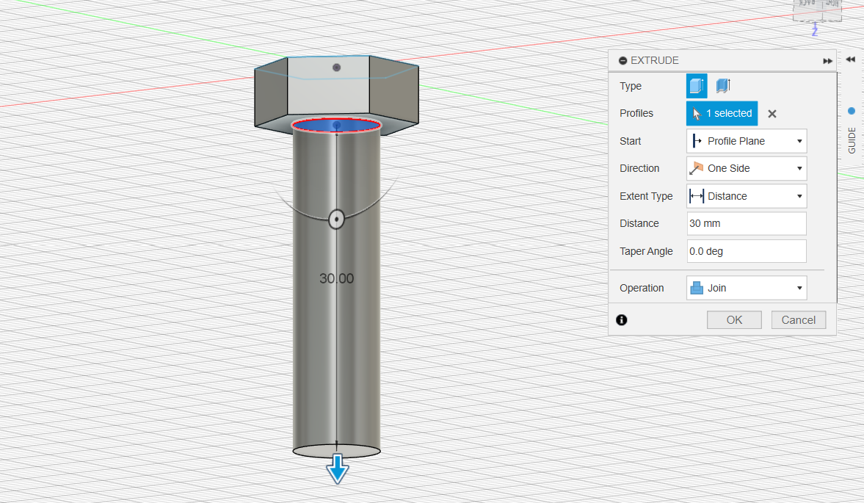This screenshot has height=503, width=864.
Task: Click the Distance field containing 30 mm
Action: (747, 224)
